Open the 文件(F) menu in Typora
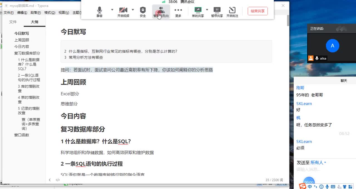Image resolution: width=356 pixels, height=189 pixels. point(9,12)
